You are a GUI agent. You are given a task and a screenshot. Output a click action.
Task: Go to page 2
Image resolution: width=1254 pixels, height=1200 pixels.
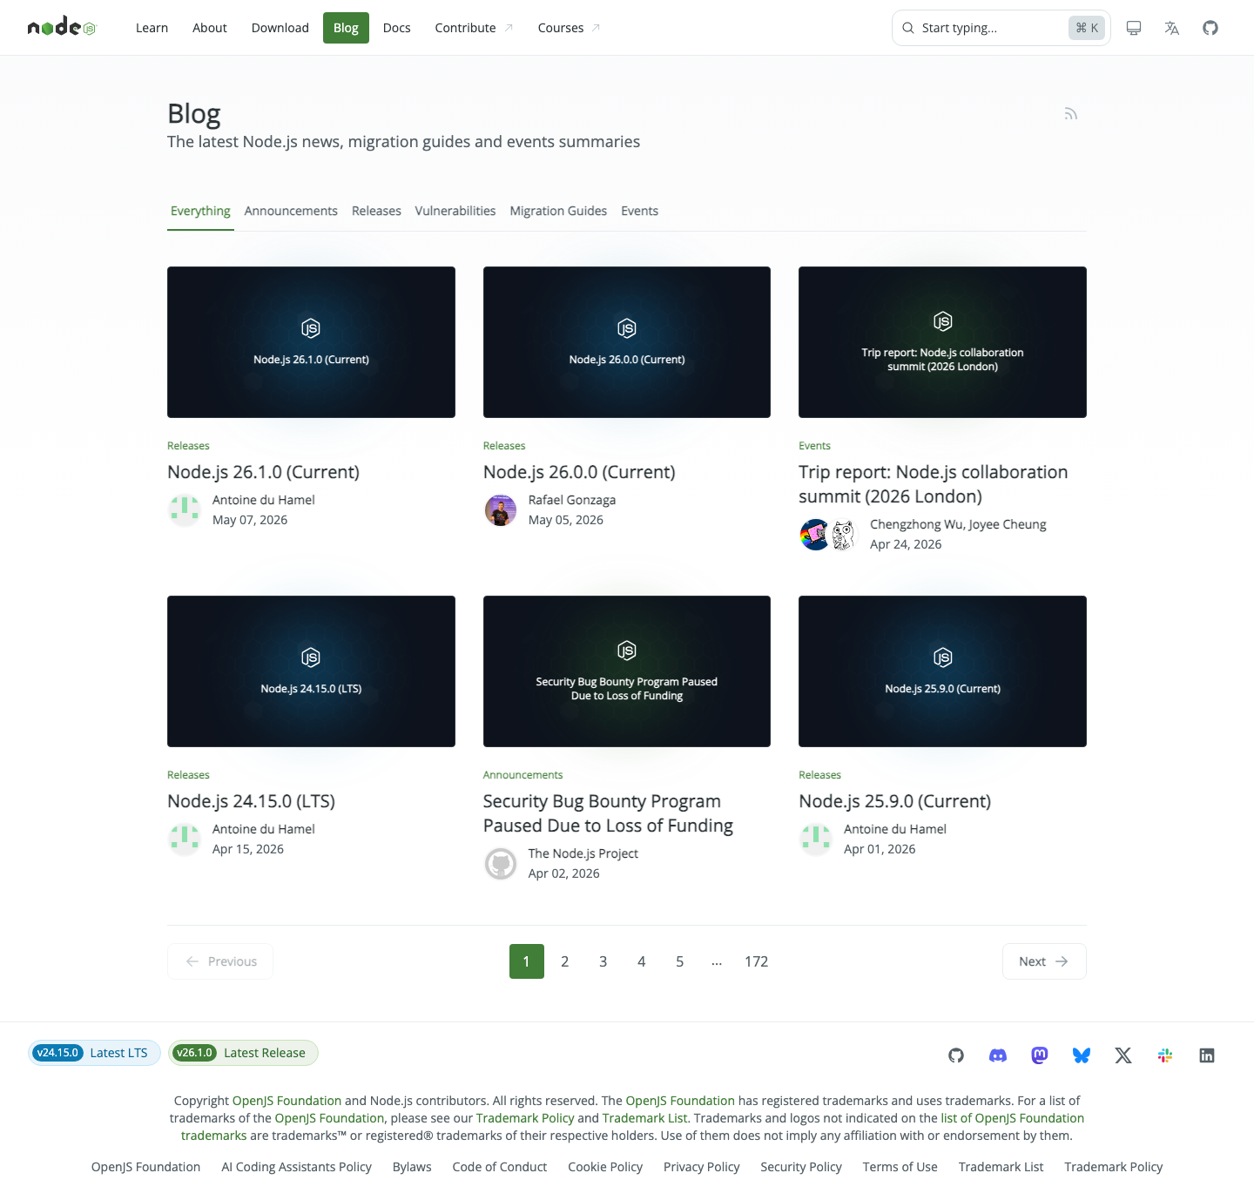(x=565, y=961)
